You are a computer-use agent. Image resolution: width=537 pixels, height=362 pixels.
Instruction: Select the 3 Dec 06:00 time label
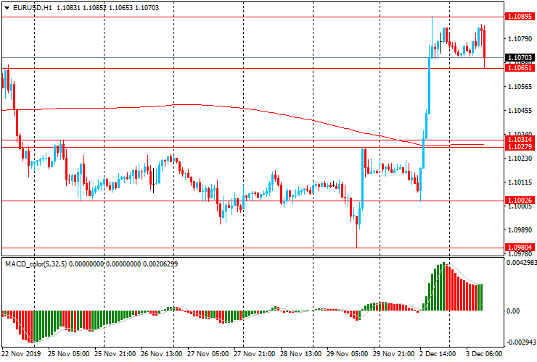(x=484, y=353)
